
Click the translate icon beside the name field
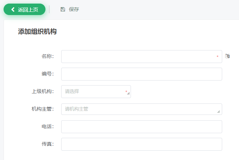tap(227, 56)
